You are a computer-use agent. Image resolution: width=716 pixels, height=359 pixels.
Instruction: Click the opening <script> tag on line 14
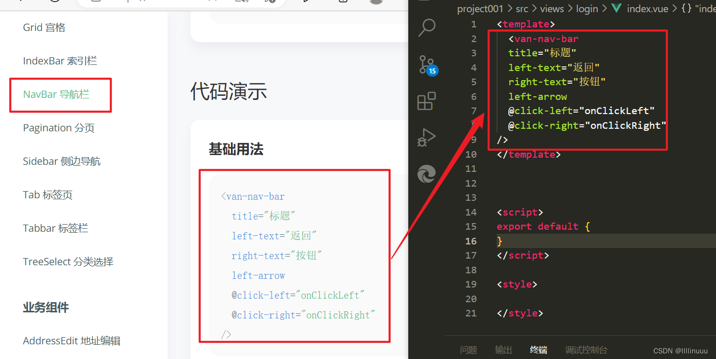coord(520,212)
